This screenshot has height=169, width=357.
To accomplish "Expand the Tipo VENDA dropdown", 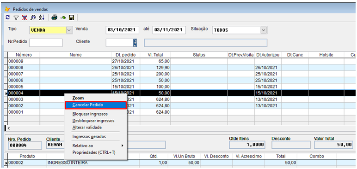I will (69, 30).
